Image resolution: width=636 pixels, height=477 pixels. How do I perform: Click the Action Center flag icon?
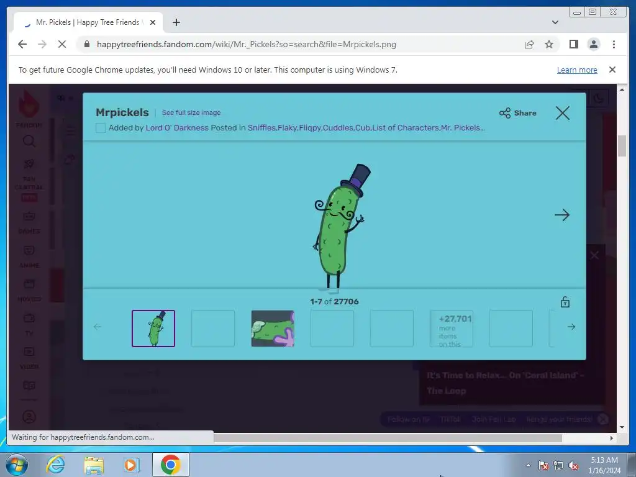click(543, 466)
